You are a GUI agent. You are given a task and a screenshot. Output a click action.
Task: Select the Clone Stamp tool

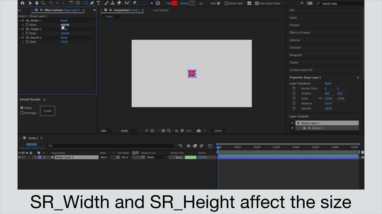(x=113, y=3)
